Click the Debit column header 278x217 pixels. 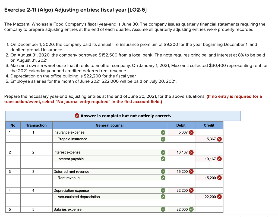click(181, 125)
